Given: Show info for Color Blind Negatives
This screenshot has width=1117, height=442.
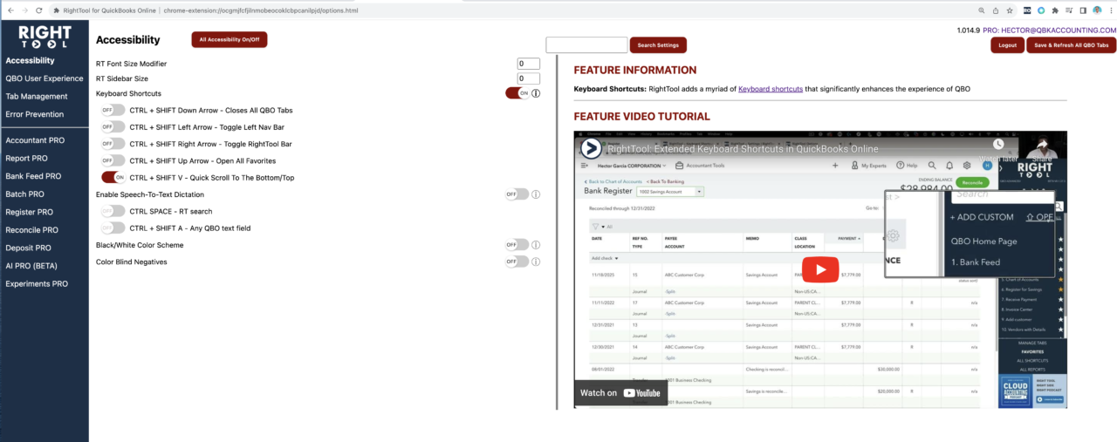Looking at the screenshot, I should click(536, 262).
